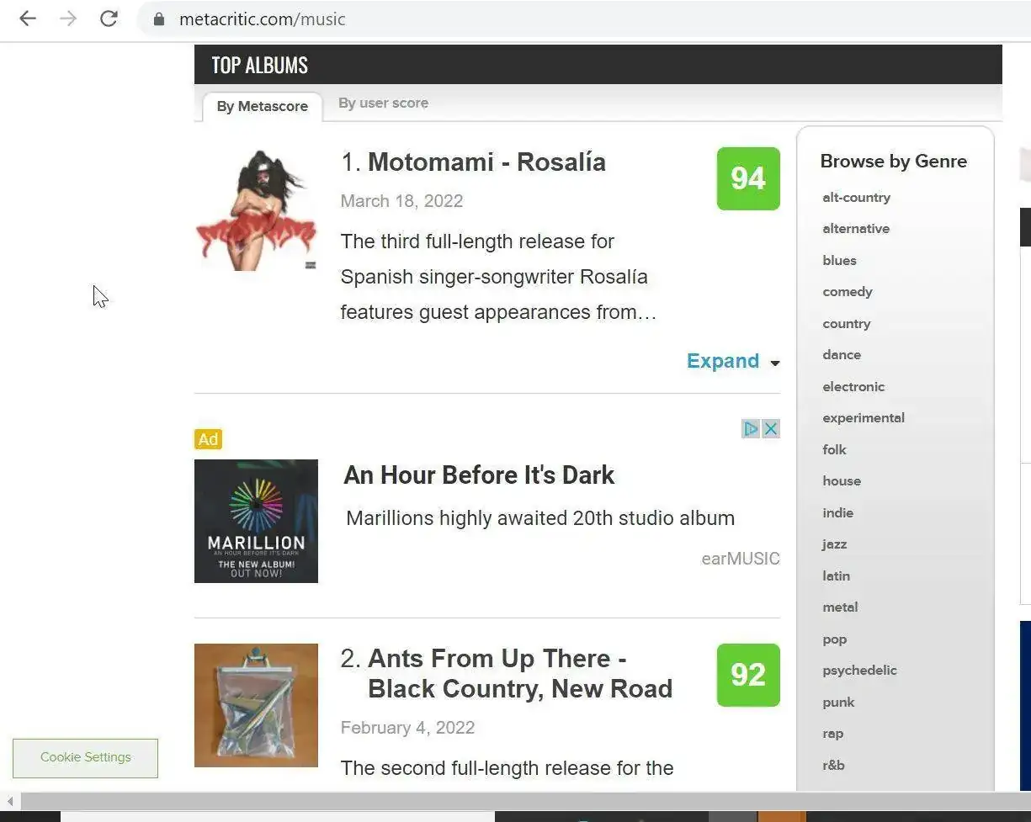Click the horizontal scrollbar track
This screenshot has height=822, width=1031.
tap(525, 801)
